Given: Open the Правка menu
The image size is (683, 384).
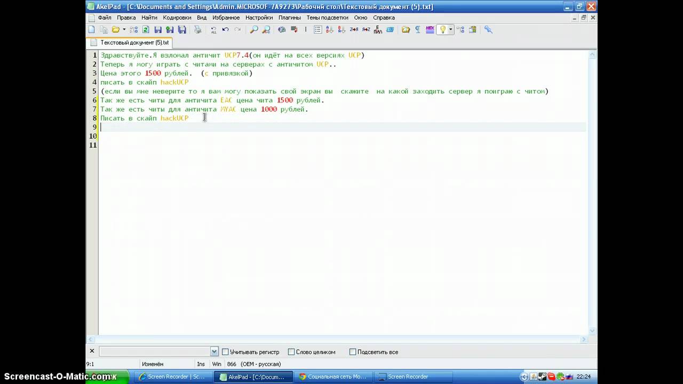Looking at the screenshot, I should [x=126, y=18].
